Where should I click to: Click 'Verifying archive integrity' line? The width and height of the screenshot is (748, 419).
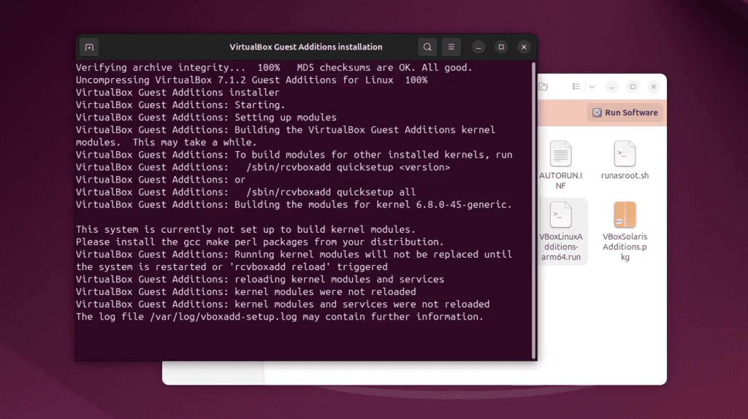coord(274,68)
